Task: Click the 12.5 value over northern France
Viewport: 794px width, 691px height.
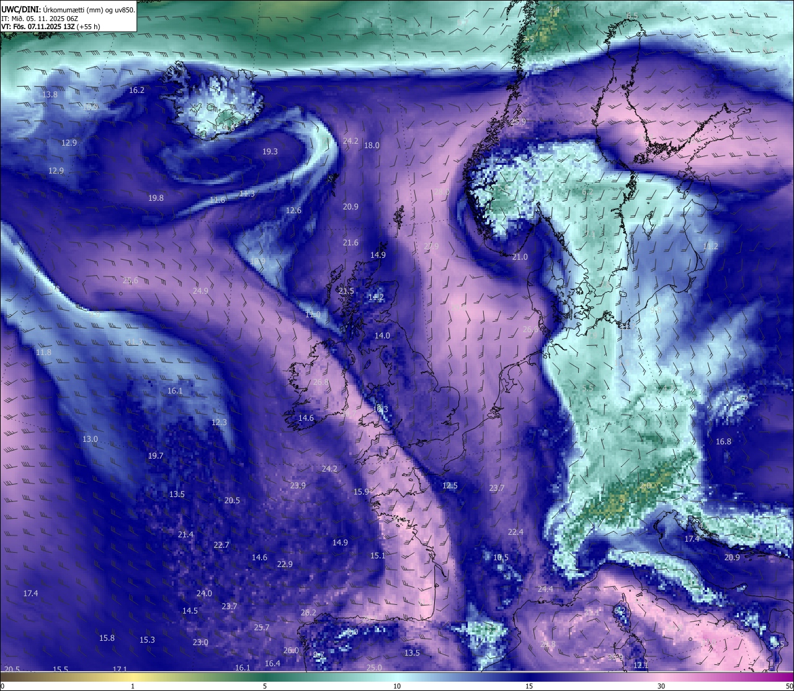Action: (x=450, y=485)
